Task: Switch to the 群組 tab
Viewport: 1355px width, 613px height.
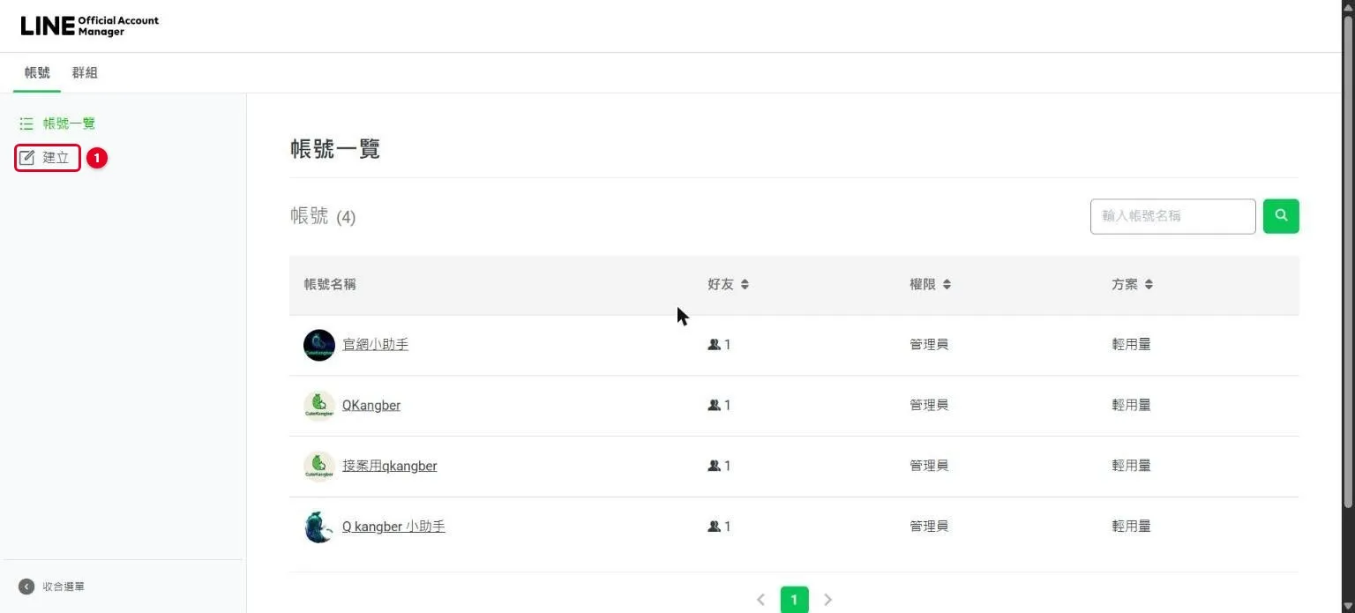Action: click(85, 73)
